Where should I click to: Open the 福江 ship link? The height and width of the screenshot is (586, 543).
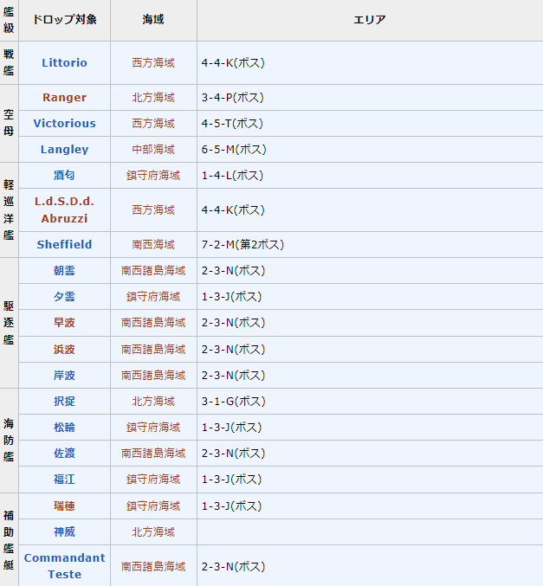[64, 480]
